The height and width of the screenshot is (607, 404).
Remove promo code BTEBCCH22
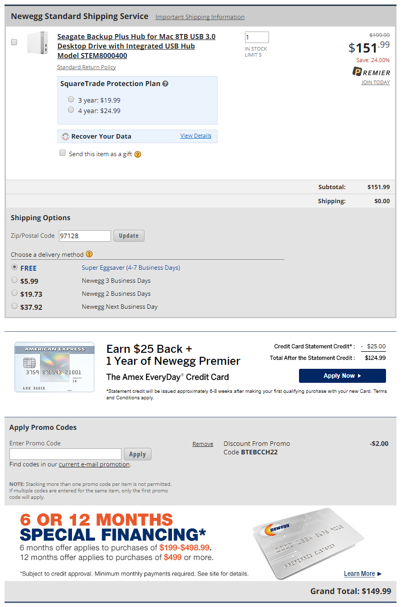pos(202,444)
